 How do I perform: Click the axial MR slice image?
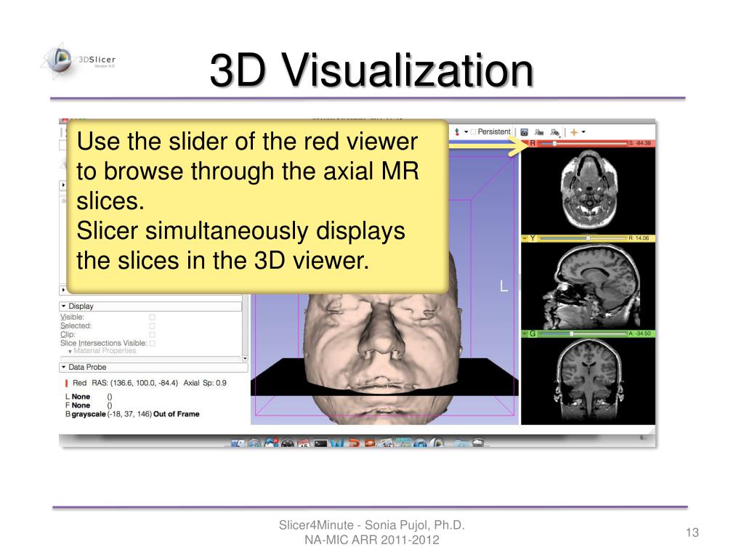589,190
